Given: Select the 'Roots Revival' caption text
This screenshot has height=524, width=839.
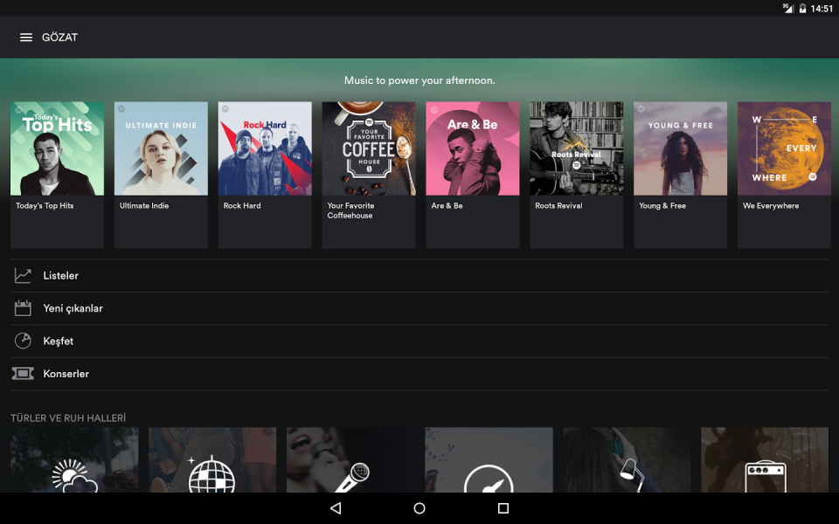Looking at the screenshot, I should coord(558,206).
